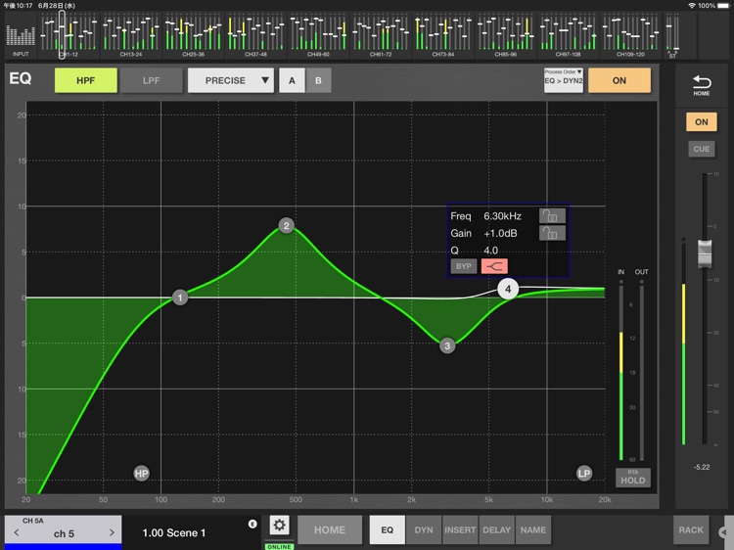
Task: Switch to the DELAY tab
Action: 496,529
